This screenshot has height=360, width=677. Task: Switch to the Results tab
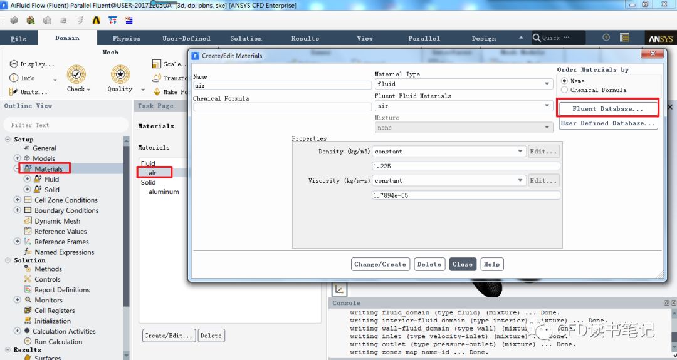(305, 38)
